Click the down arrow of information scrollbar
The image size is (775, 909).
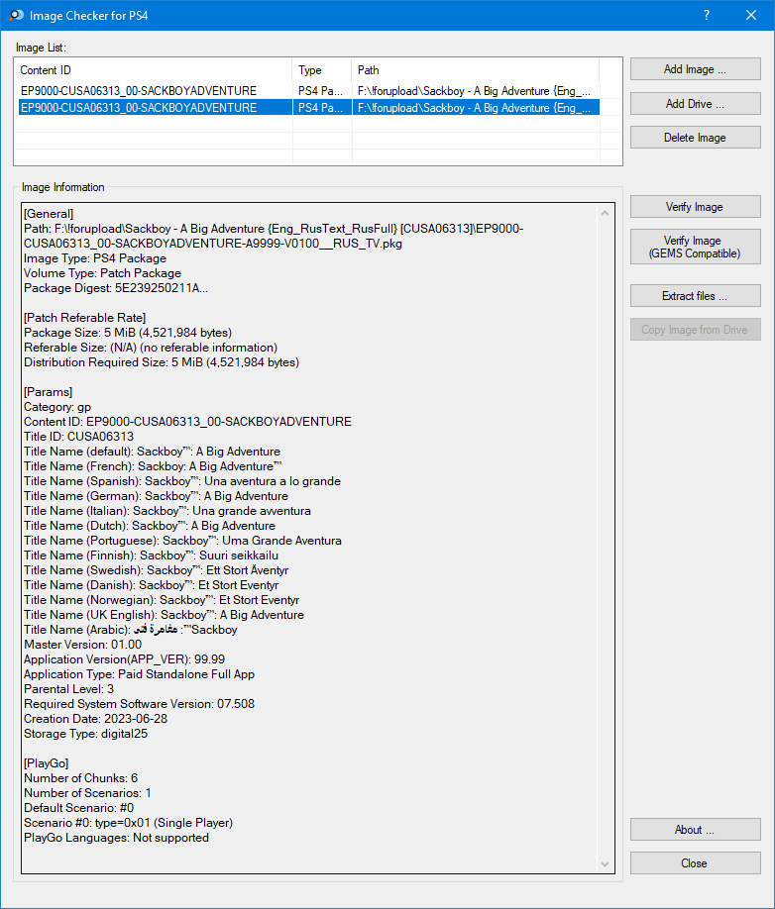point(605,864)
